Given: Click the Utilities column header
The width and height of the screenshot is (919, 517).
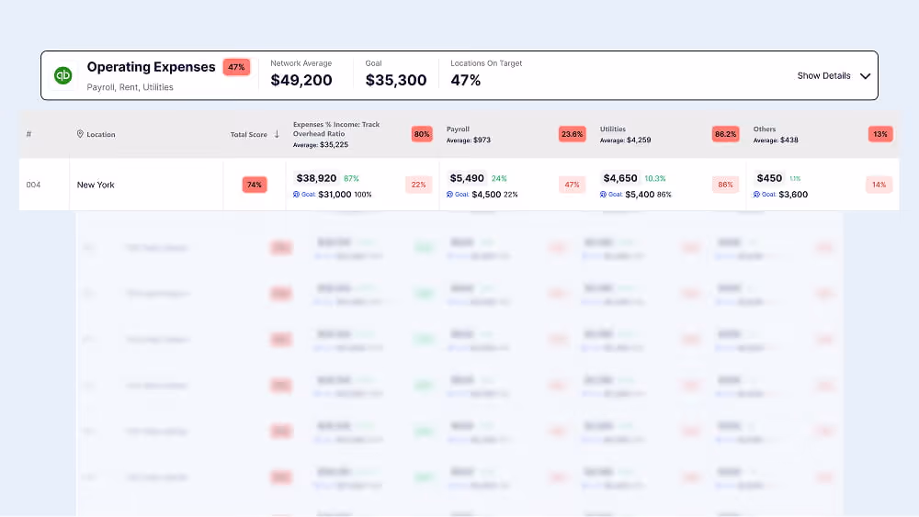Looking at the screenshot, I should pyautogui.click(x=612, y=129).
